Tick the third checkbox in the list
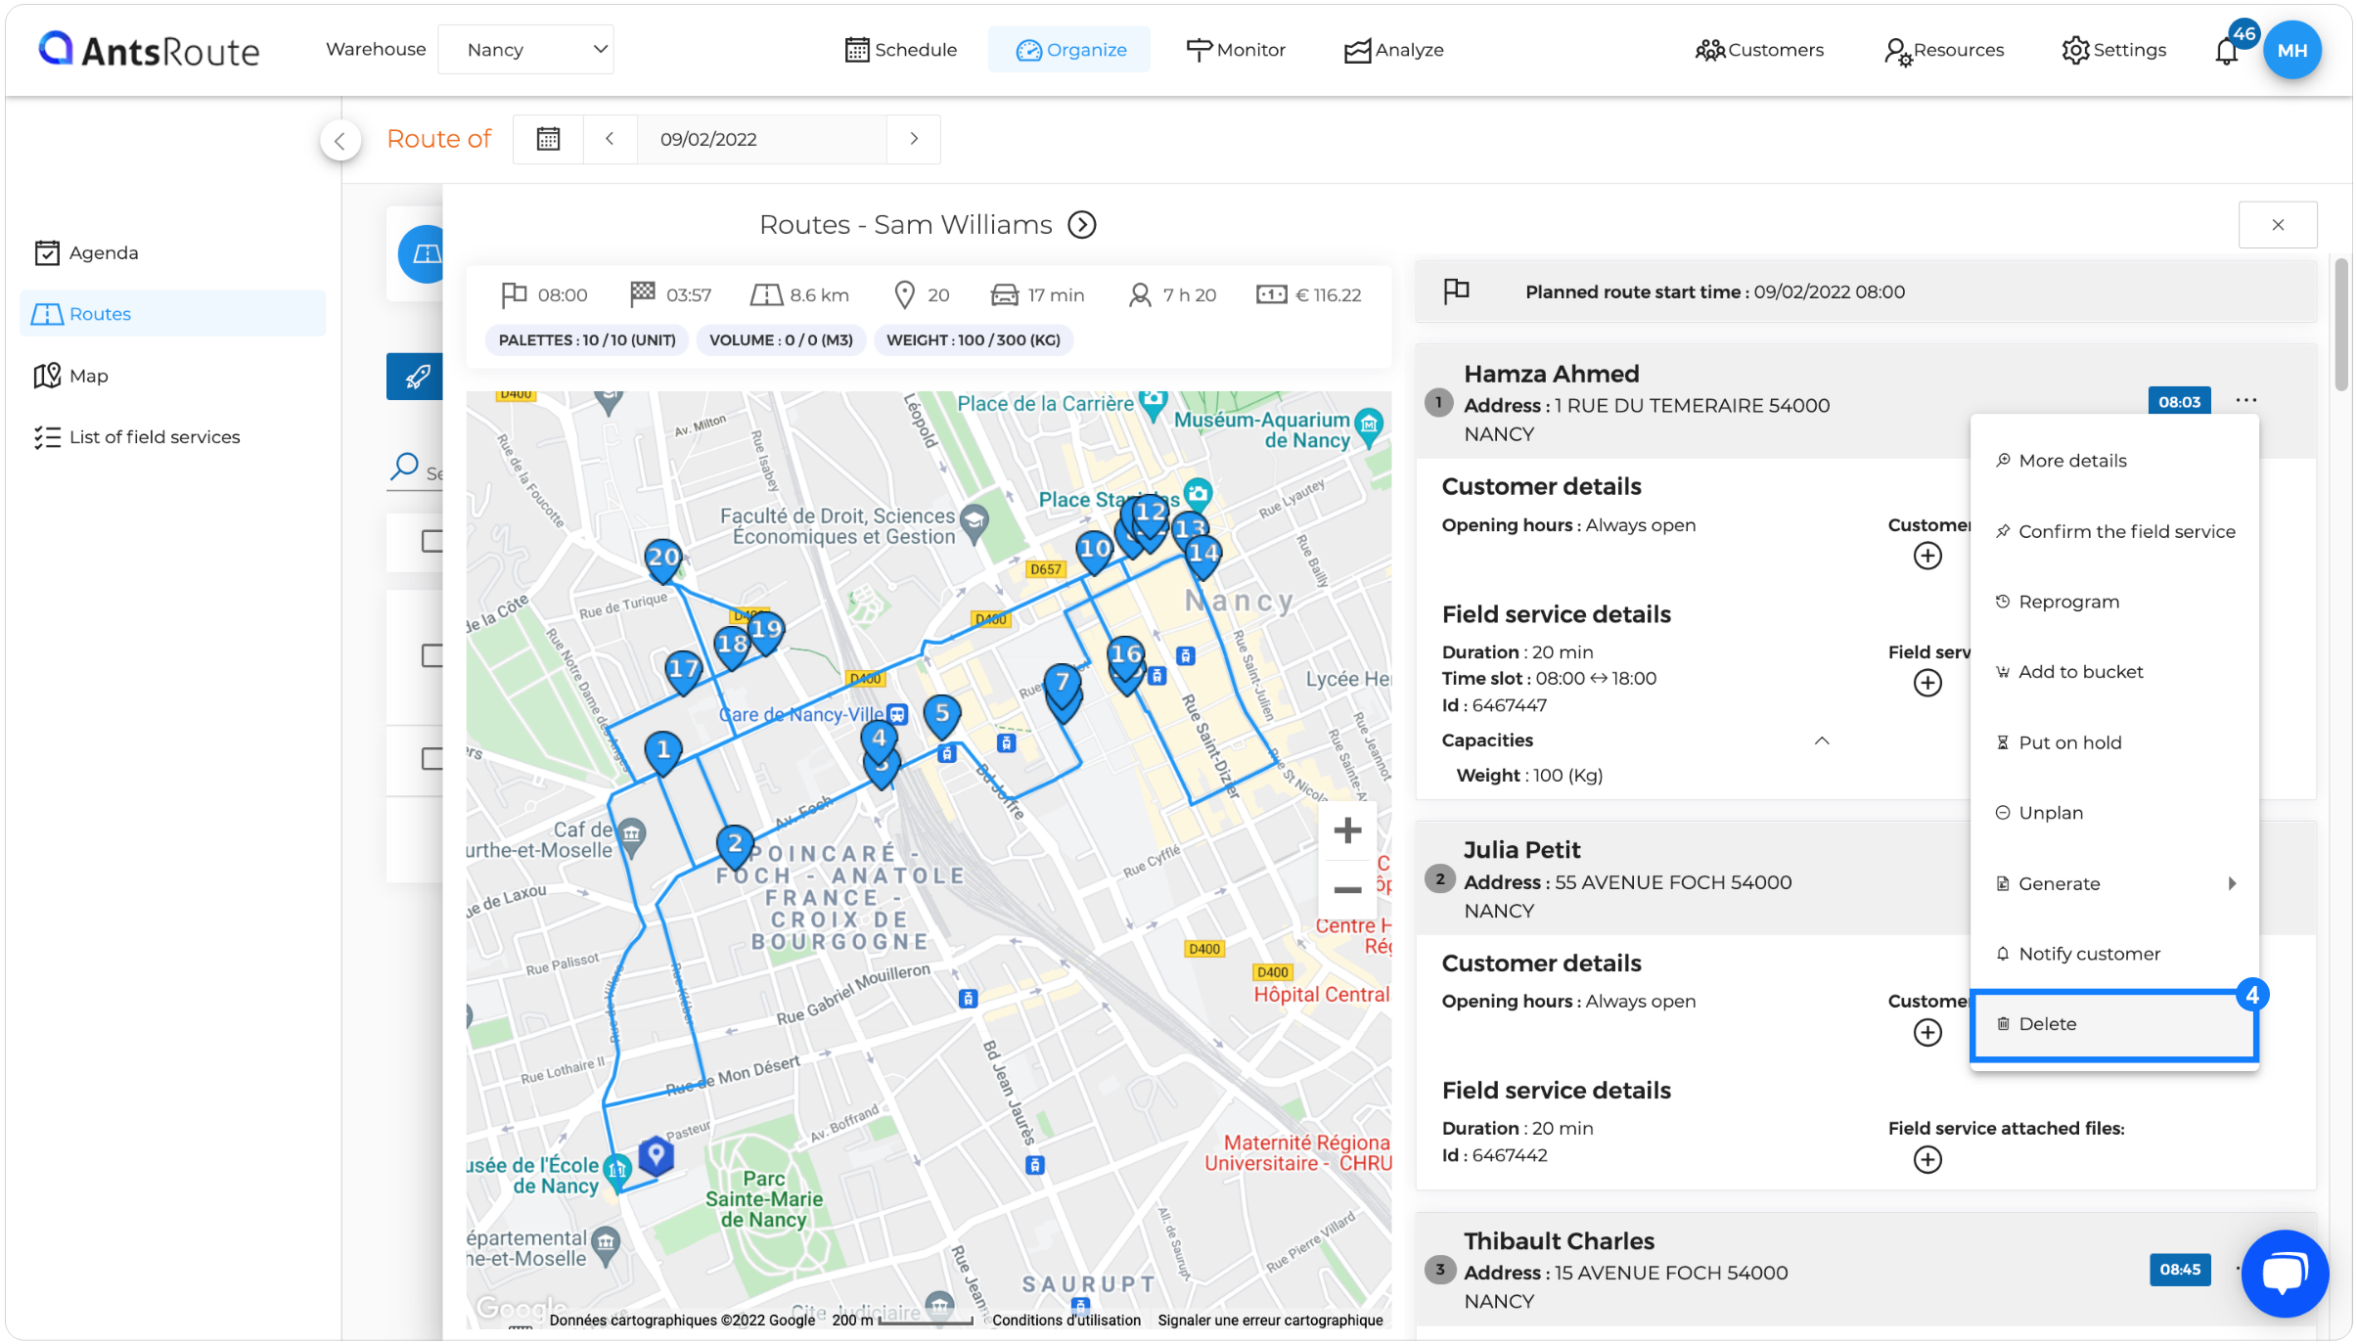Image resolution: width=2357 pixels, height=1344 pixels. 431,758
